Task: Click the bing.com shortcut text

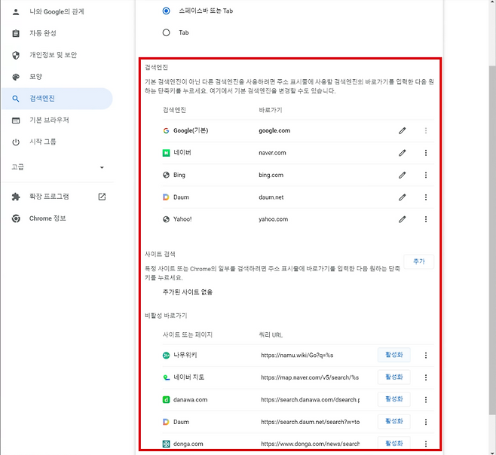Action: click(x=271, y=175)
